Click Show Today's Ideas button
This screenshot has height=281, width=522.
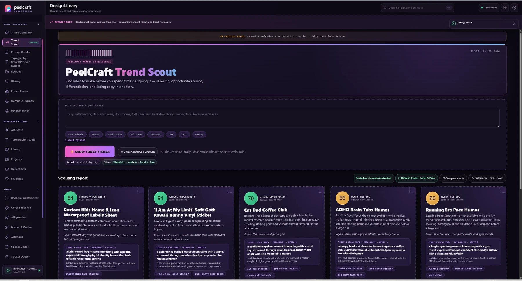(90, 152)
